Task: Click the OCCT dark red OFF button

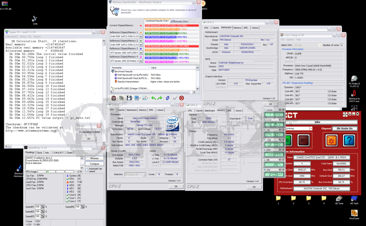Action: point(303,140)
